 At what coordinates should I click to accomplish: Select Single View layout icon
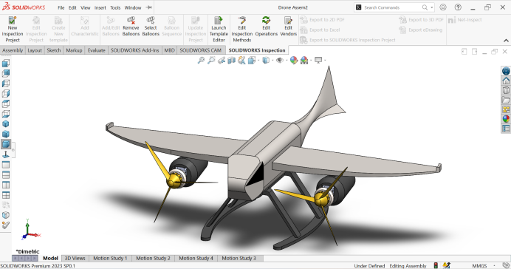[6, 165]
